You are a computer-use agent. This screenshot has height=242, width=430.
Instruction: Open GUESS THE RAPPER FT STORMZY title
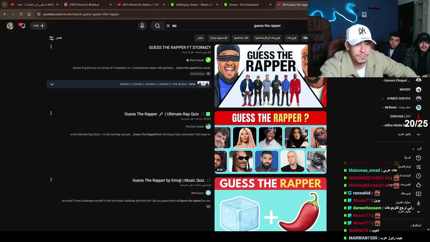click(180, 47)
